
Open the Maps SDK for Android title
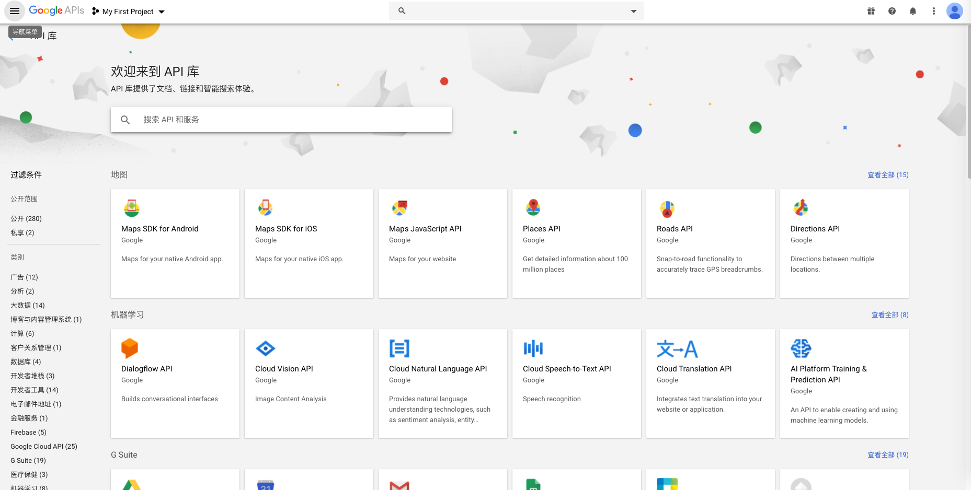coord(160,229)
